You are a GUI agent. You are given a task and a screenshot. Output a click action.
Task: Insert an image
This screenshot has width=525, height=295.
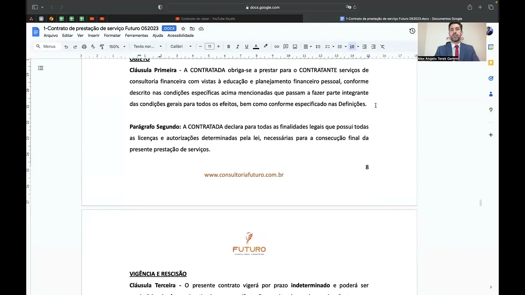295,47
